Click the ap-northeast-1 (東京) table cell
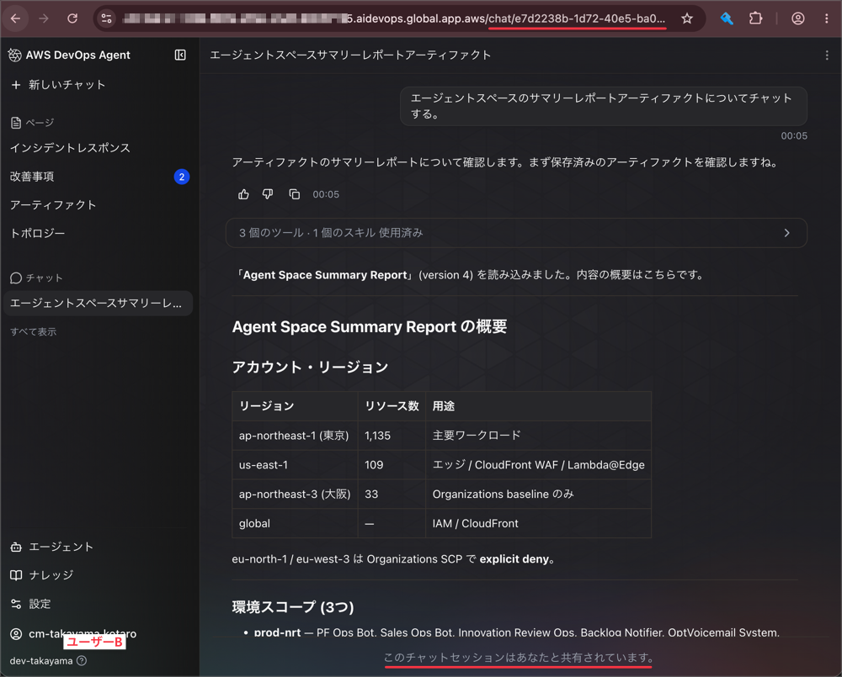The width and height of the screenshot is (842, 677). click(x=294, y=436)
